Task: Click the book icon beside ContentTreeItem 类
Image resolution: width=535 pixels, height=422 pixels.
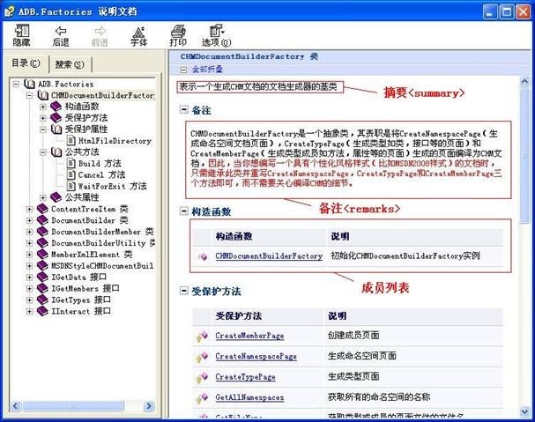Action: click(42, 209)
